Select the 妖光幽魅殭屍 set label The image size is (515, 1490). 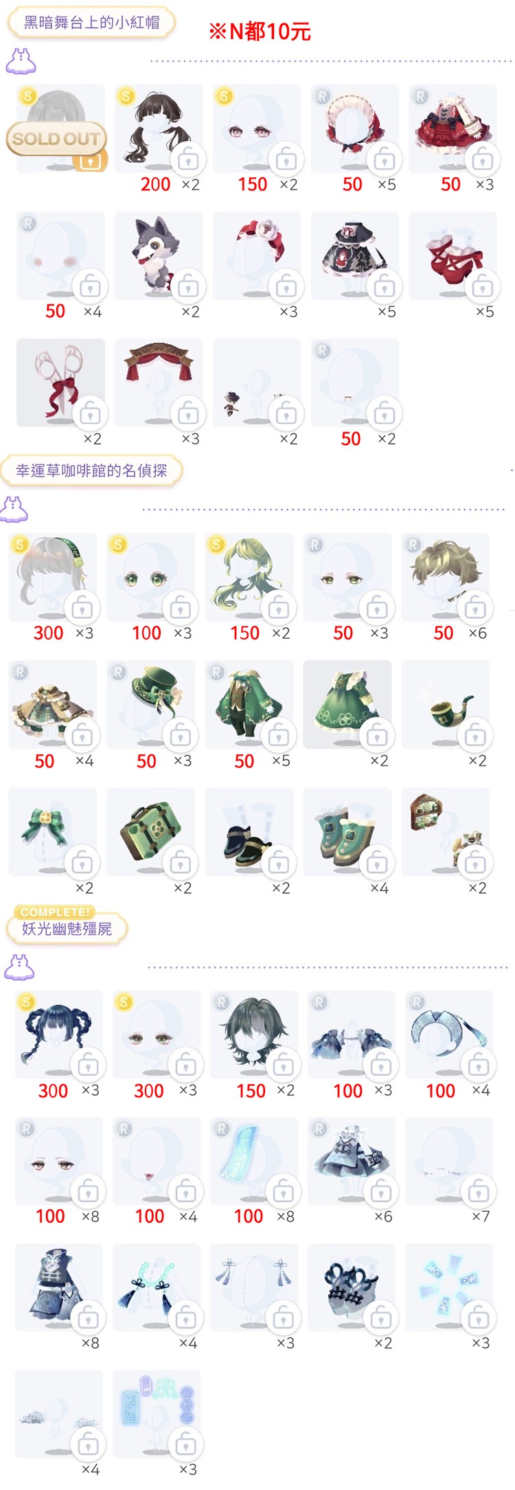[x=67, y=929]
